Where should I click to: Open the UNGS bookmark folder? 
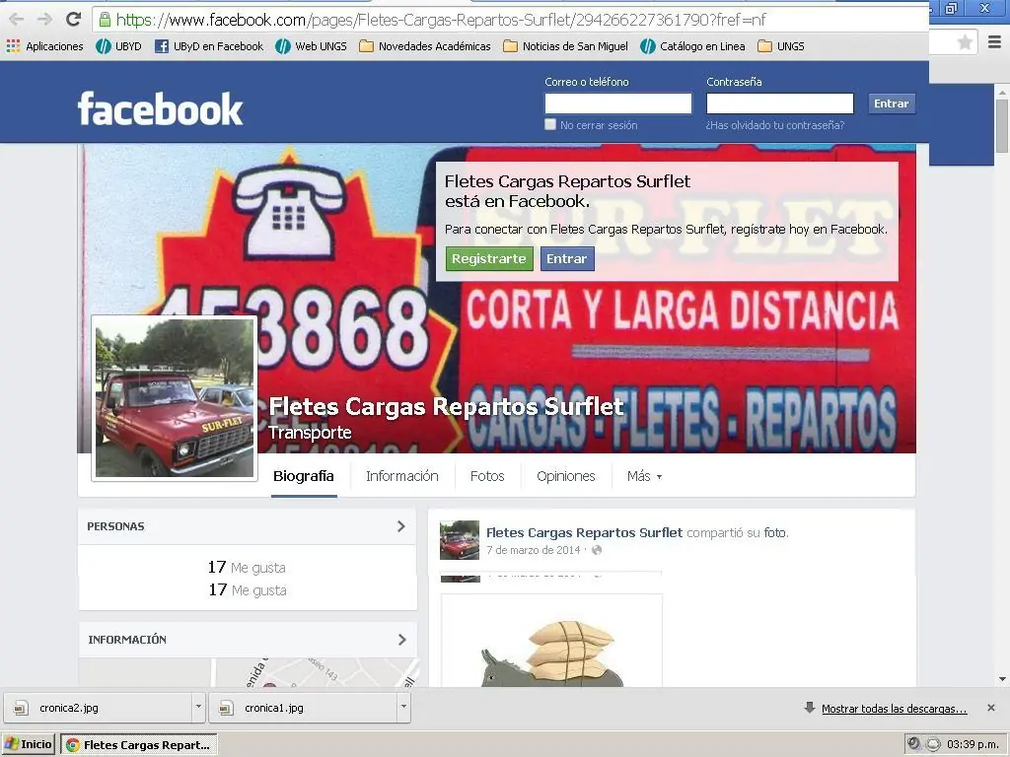[x=781, y=46]
